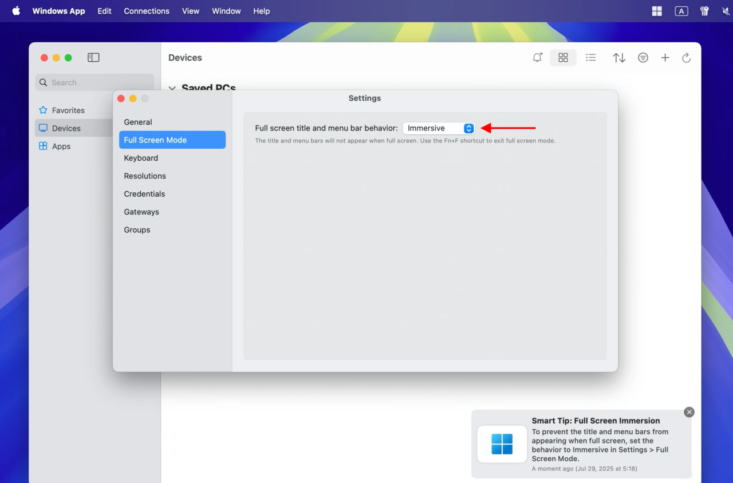Open the Immersive behavior dropdown
Screen dimensions: 733x483
tap(439, 128)
